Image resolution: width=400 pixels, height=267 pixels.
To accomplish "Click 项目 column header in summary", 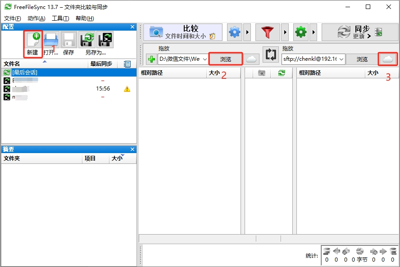I will click(95, 158).
